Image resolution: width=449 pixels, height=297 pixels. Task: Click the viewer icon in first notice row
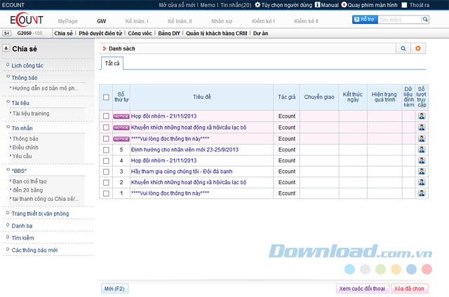[422, 116]
